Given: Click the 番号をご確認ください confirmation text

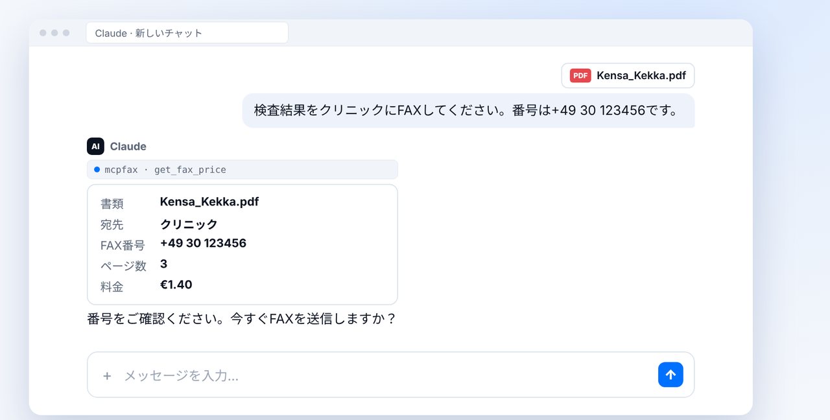Looking at the screenshot, I should (x=241, y=319).
